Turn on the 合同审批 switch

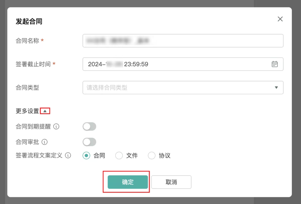[90, 142]
